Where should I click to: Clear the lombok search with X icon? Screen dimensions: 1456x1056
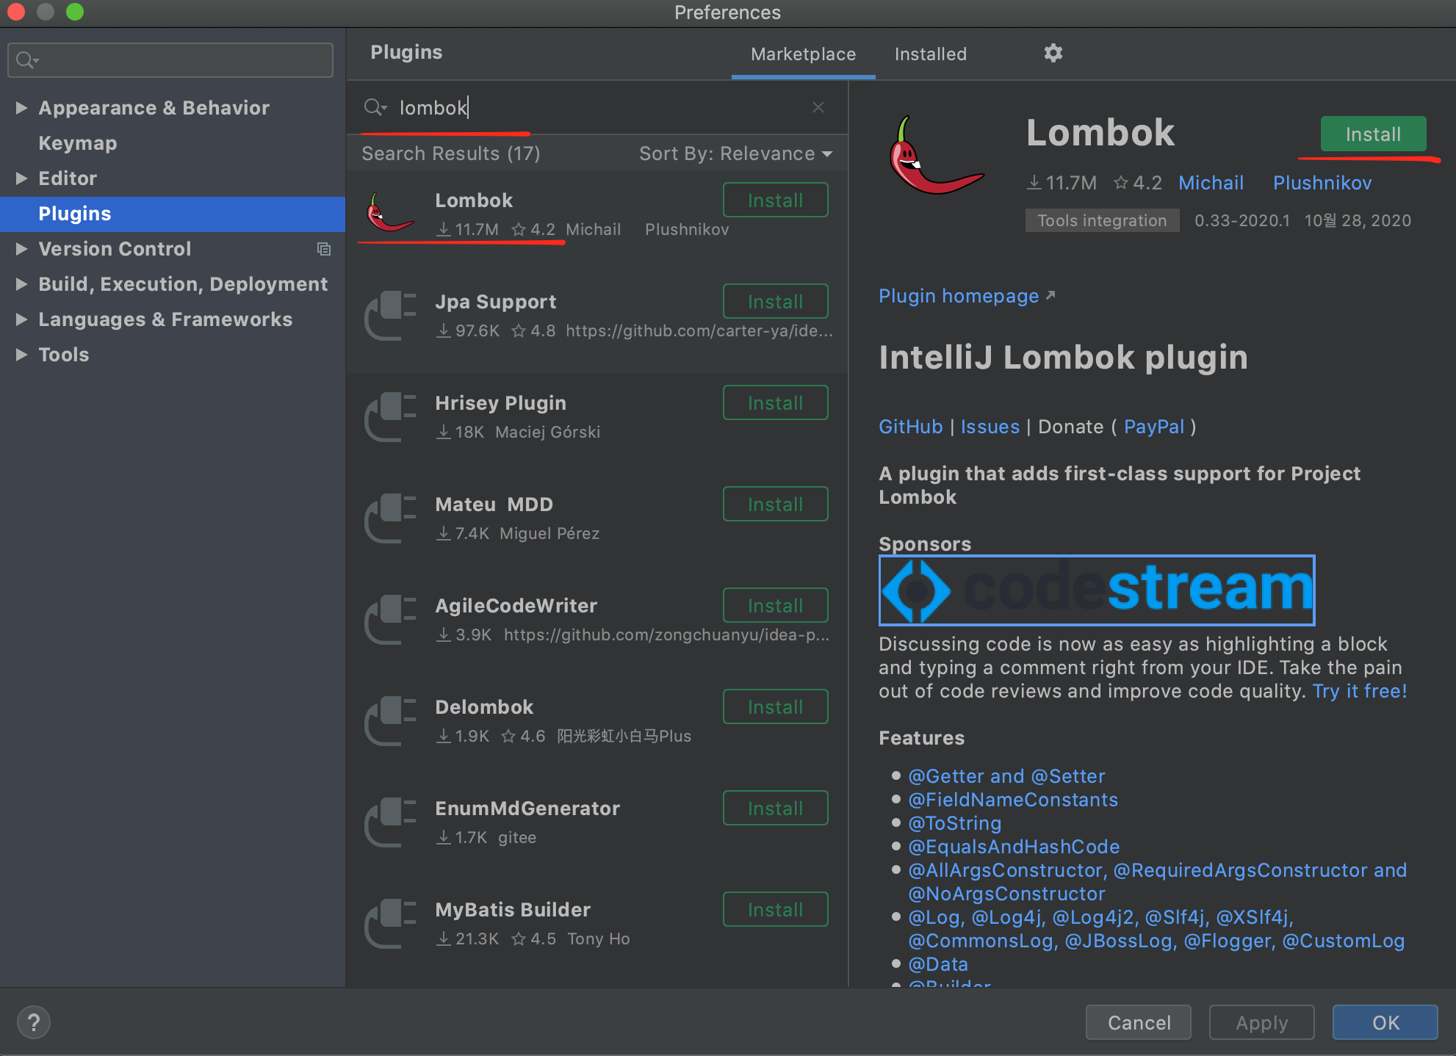coord(818,108)
